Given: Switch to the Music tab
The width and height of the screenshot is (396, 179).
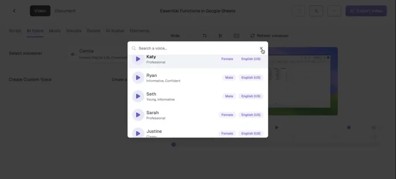Looking at the screenshot, I should (x=55, y=31).
